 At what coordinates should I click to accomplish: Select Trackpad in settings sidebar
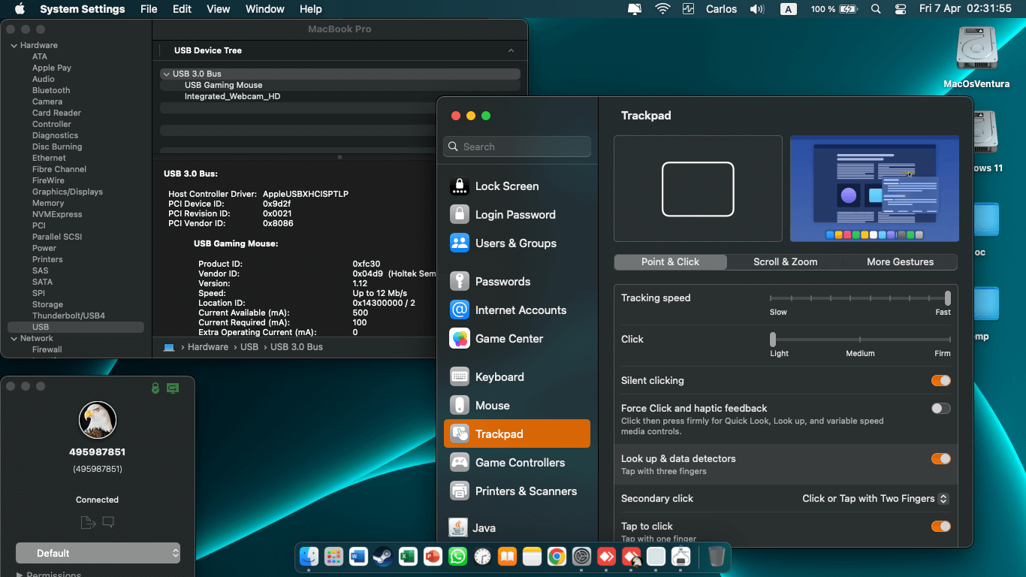click(517, 434)
